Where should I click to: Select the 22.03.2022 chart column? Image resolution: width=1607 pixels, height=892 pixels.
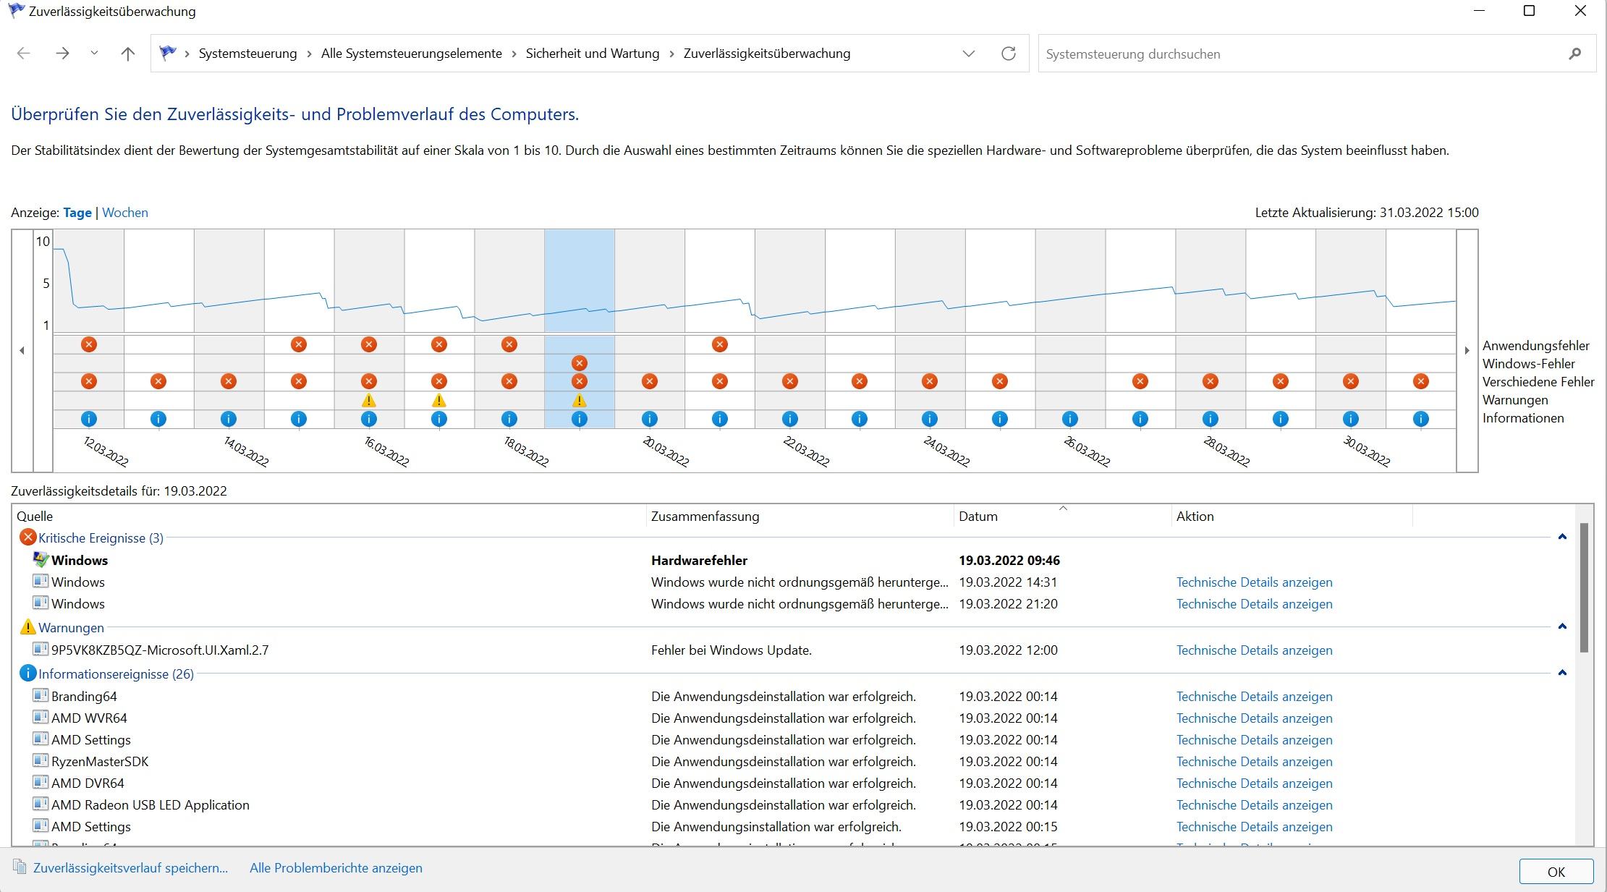click(x=789, y=329)
